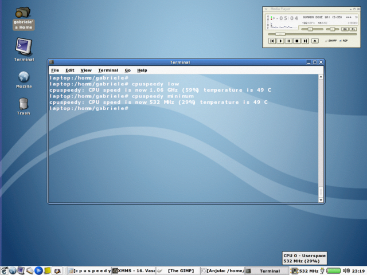Open the Edit menu in Terminal
This screenshot has height=275, width=367.
[70, 70]
